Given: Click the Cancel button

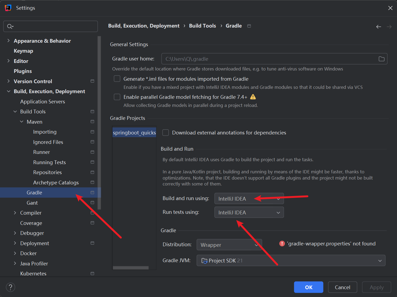Looking at the screenshot, I should [x=343, y=287].
